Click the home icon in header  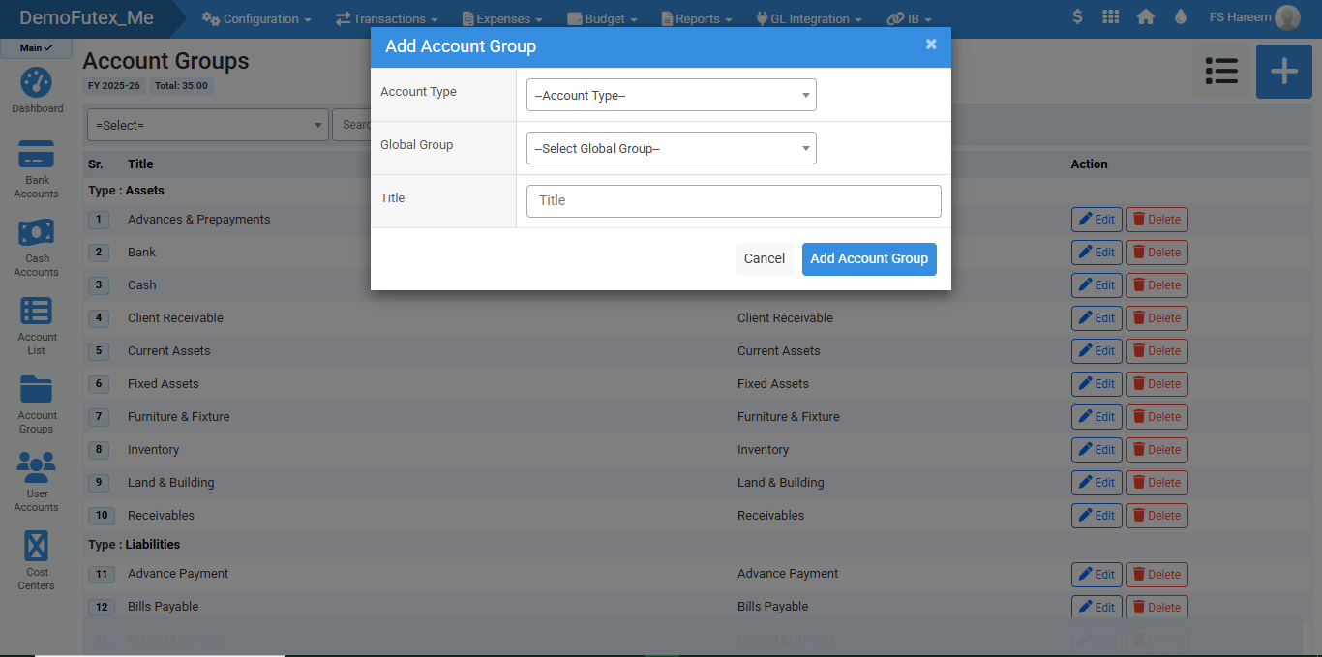(1146, 17)
